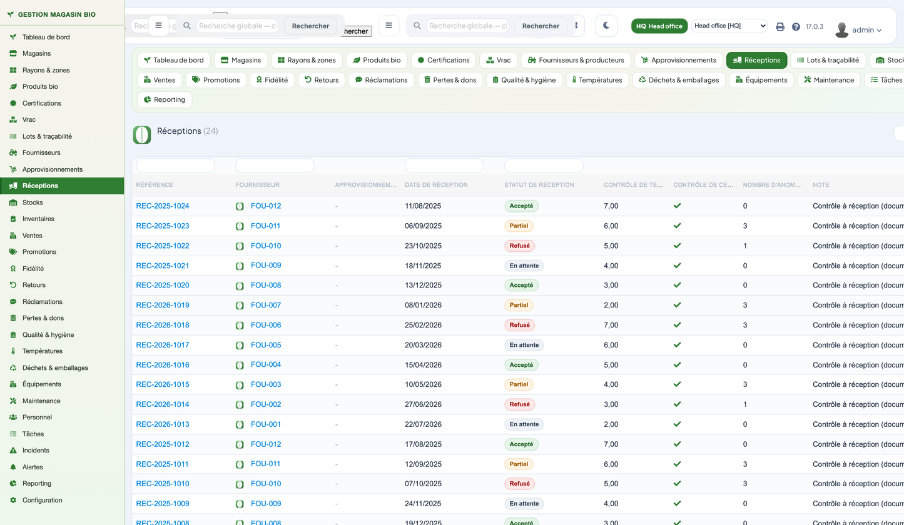904x525 pixels.
Task: Open Tableau de bord in the left sidebar
Action: point(62,37)
